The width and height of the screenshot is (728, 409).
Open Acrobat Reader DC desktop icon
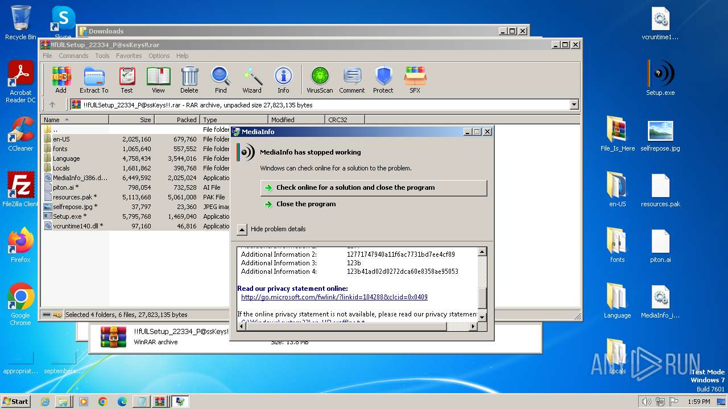[x=20, y=82]
